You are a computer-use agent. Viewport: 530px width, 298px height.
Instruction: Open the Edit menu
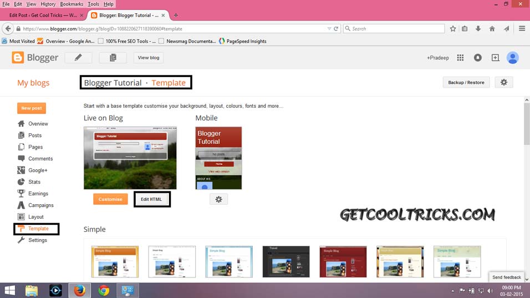(x=18, y=4)
